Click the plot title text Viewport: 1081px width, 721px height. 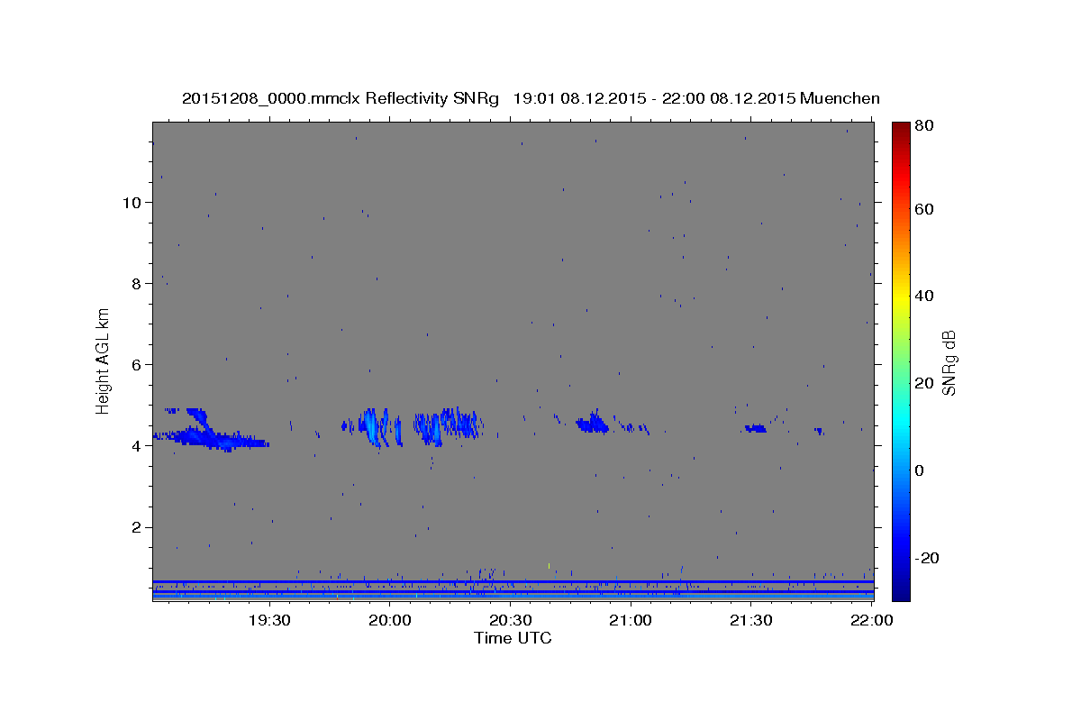pos(531,98)
